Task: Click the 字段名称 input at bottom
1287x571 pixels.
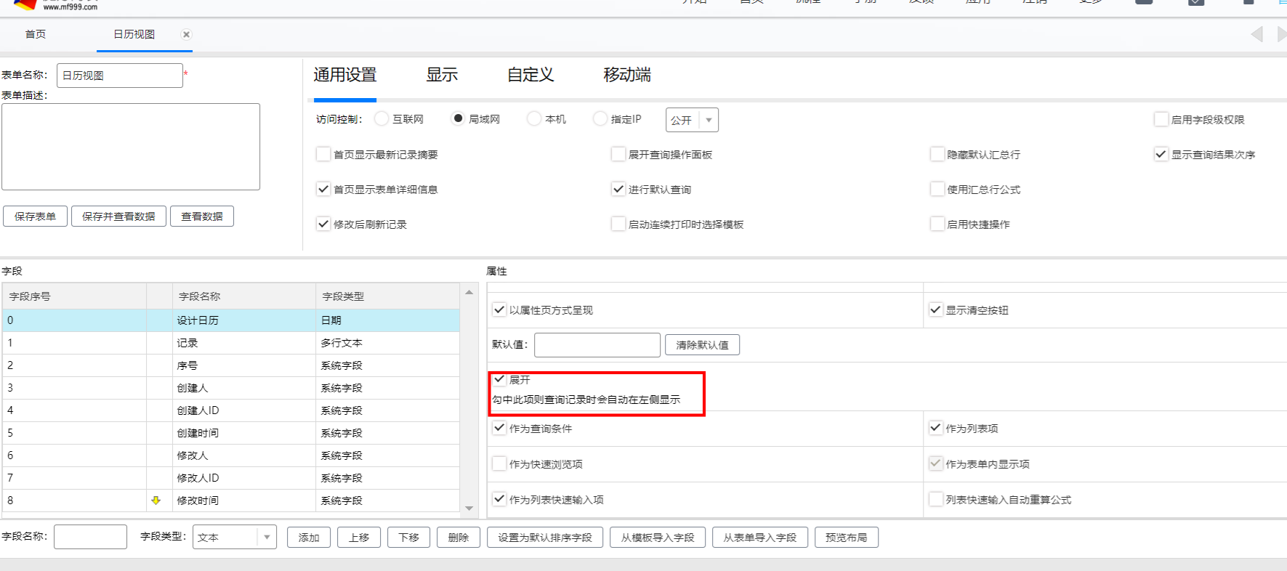Action: (90, 537)
